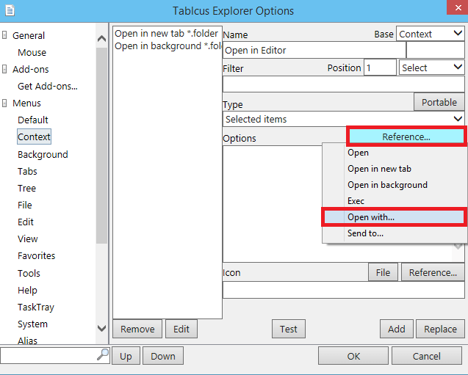Move item with the Down button
468x375 pixels.
(x=163, y=356)
